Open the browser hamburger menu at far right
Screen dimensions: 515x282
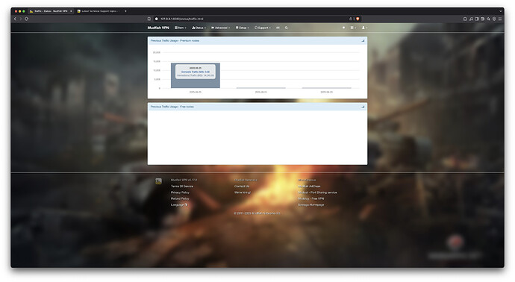click(500, 19)
